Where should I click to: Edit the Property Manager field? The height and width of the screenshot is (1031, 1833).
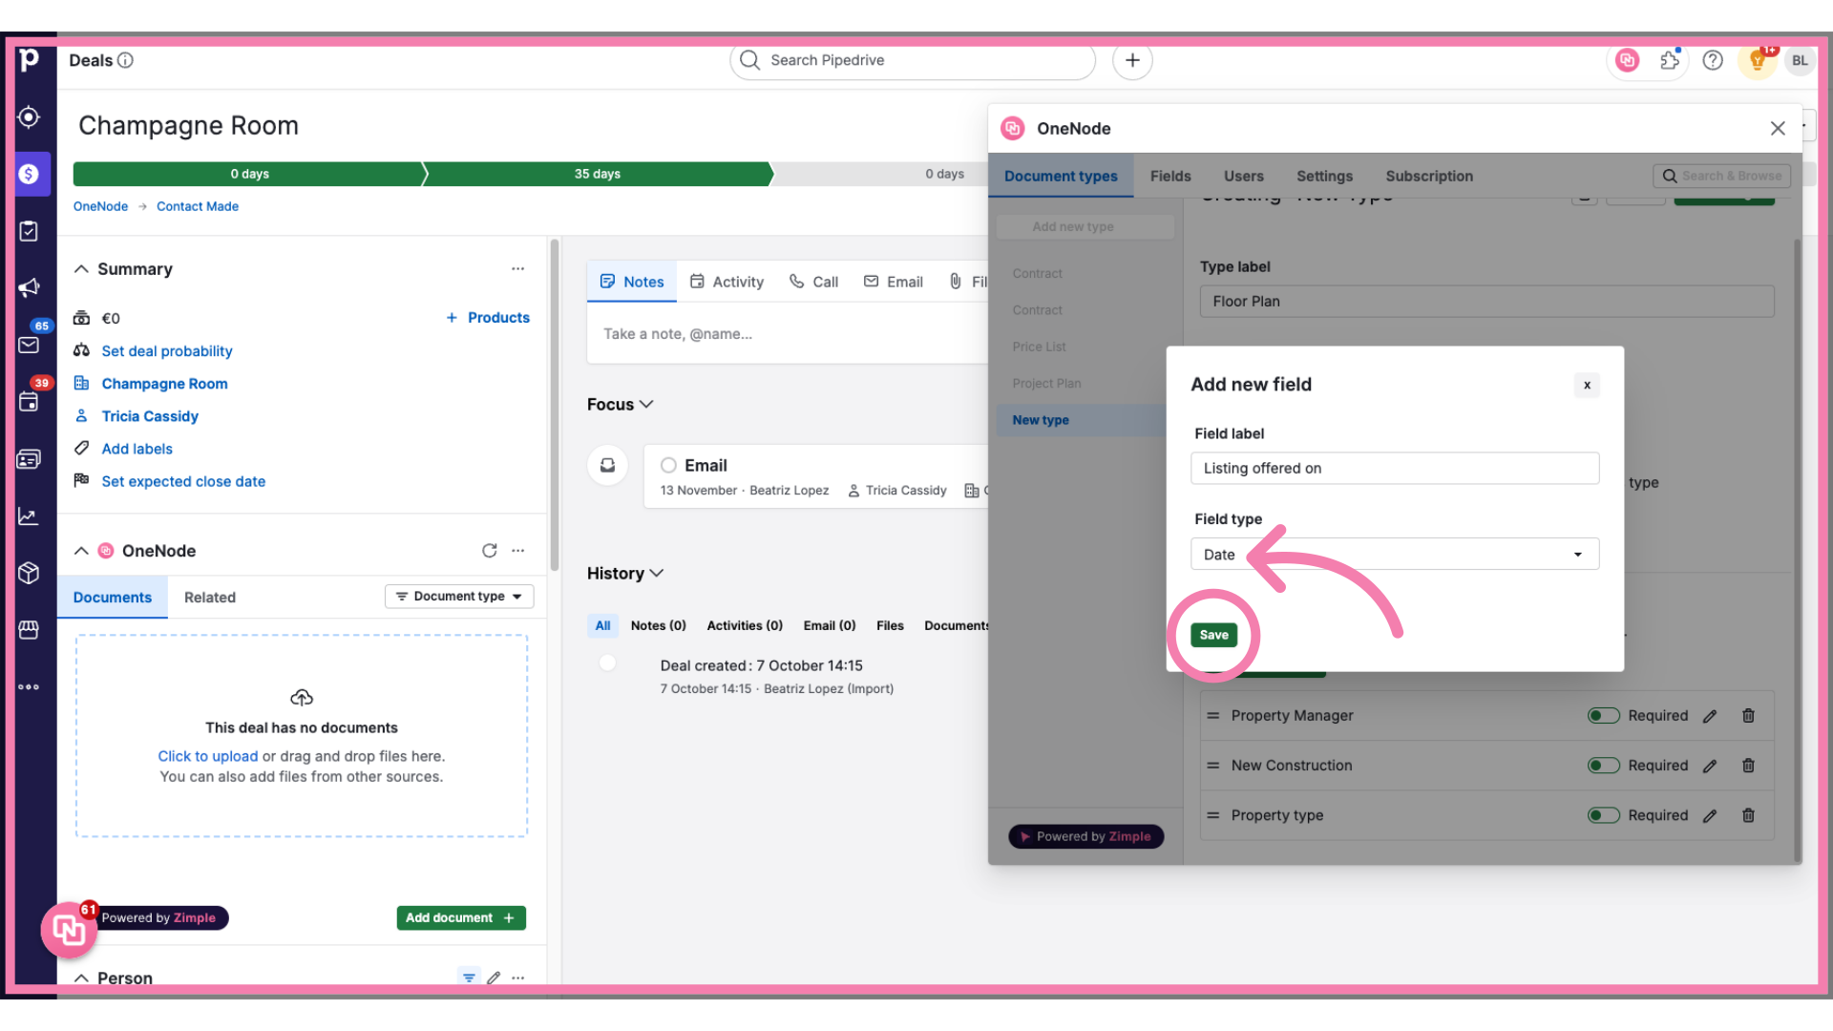1710,716
